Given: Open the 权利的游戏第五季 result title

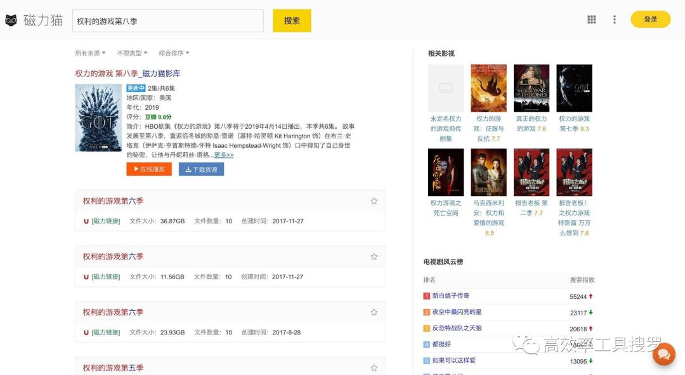Looking at the screenshot, I should pos(113,368).
